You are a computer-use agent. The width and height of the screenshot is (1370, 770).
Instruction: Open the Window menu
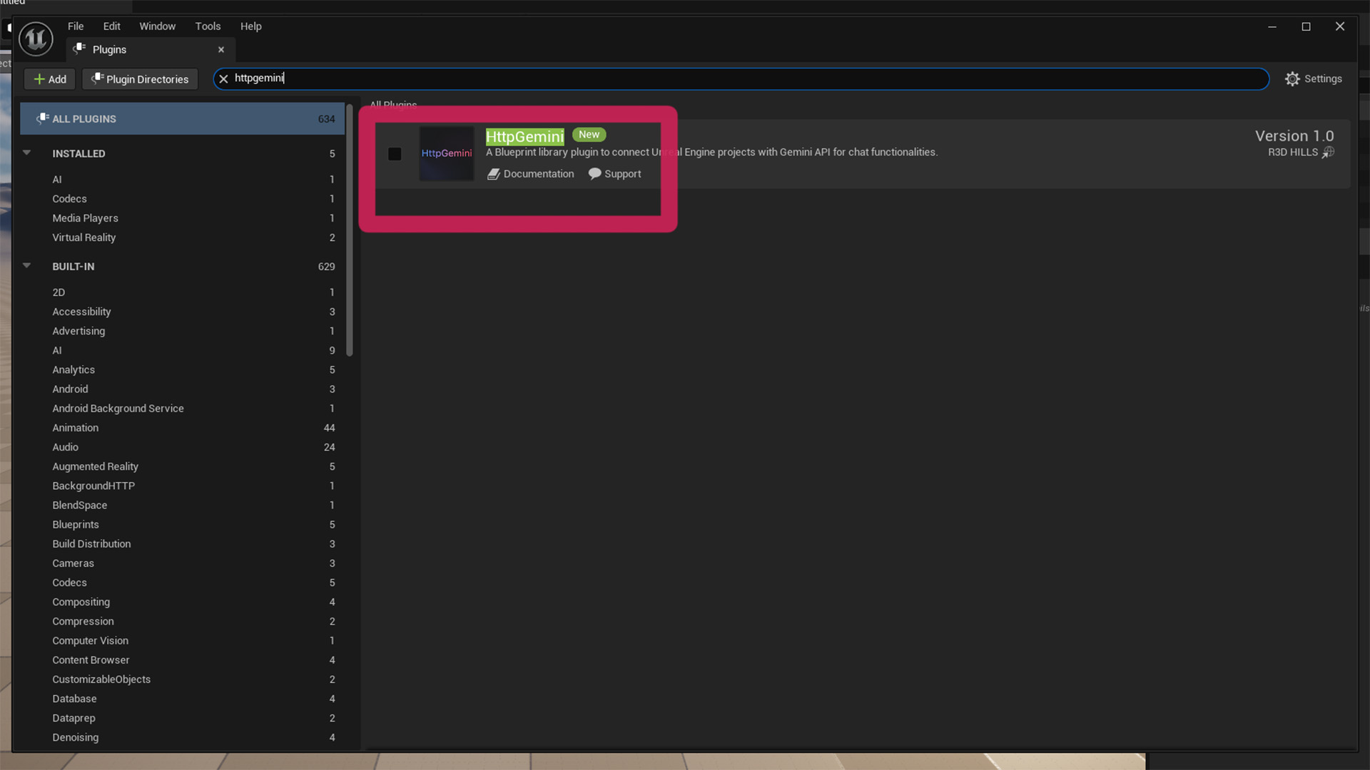pyautogui.click(x=157, y=26)
